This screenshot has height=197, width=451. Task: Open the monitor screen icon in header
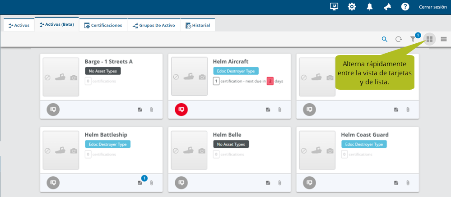tap(334, 7)
